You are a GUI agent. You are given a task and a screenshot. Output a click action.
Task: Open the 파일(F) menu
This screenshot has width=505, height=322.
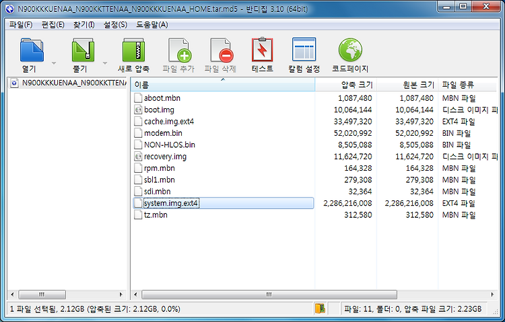click(x=21, y=25)
